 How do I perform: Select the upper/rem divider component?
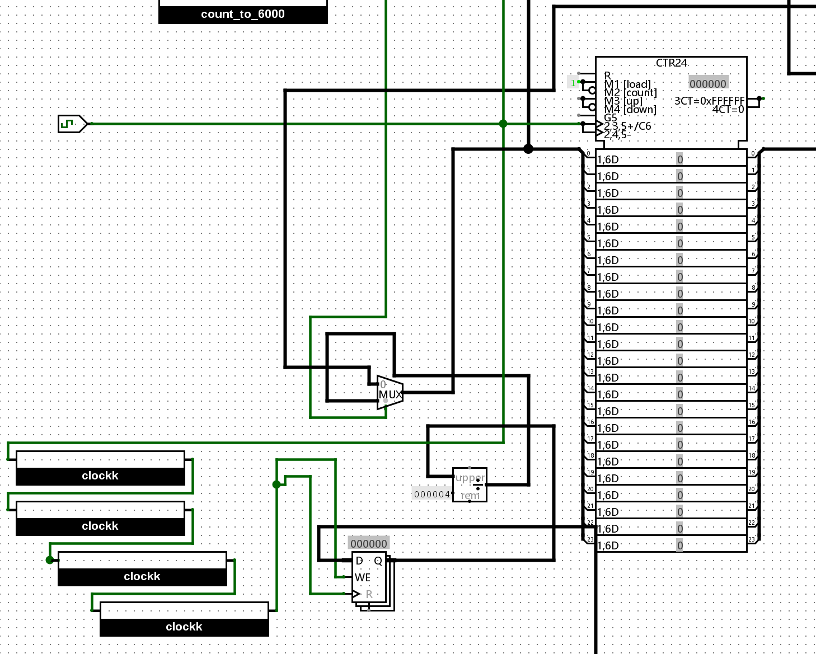469,485
